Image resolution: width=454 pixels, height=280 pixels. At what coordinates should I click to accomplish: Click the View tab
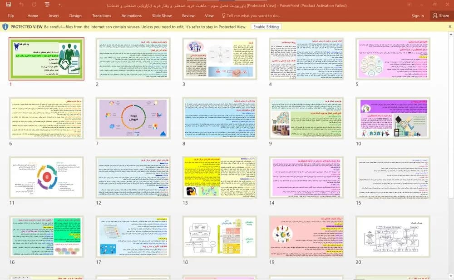click(x=209, y=16)
